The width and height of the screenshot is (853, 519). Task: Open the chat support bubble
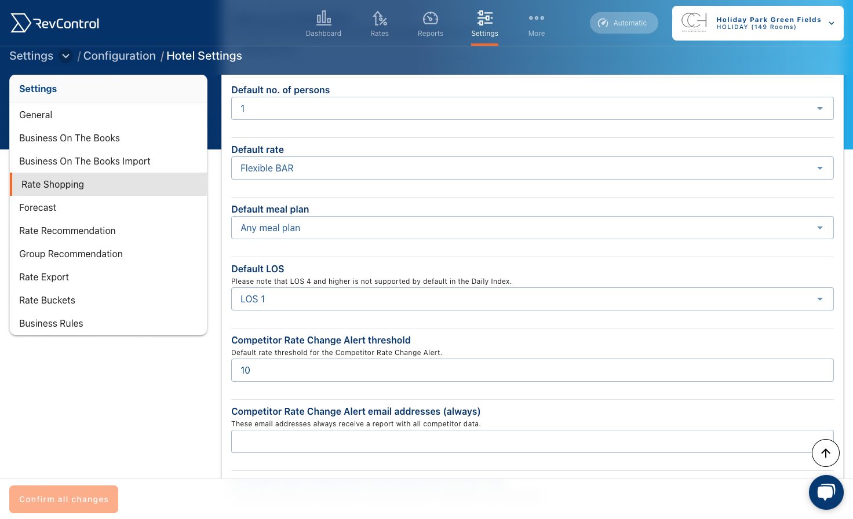pos(826,492)
